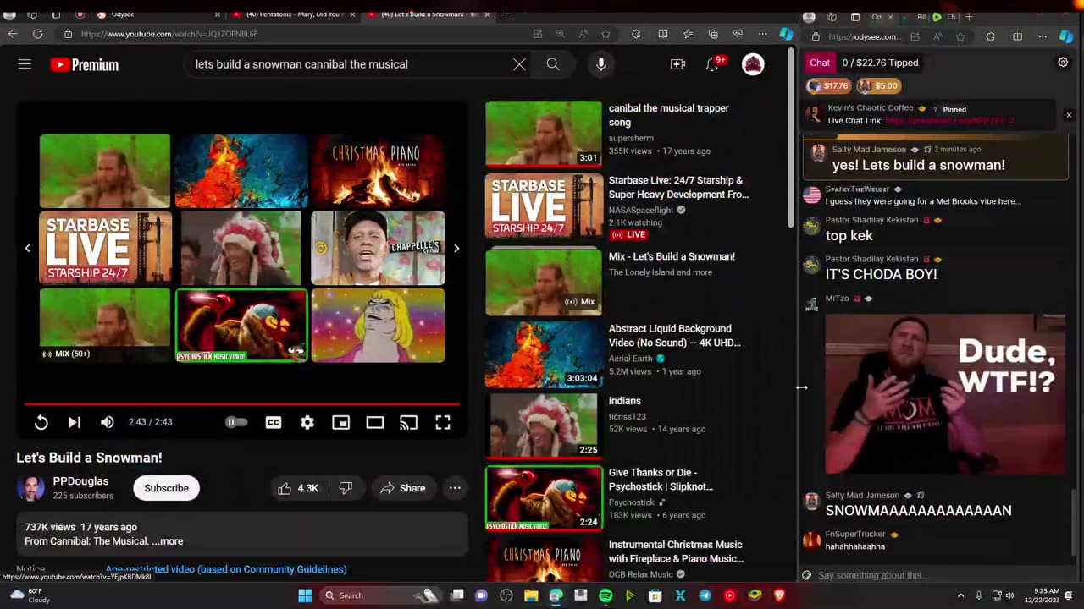This screenshot has width=1084, height=609.
Task: Open Starbase Live 24/7 Starship video
Action: click(x=678, y=187)
